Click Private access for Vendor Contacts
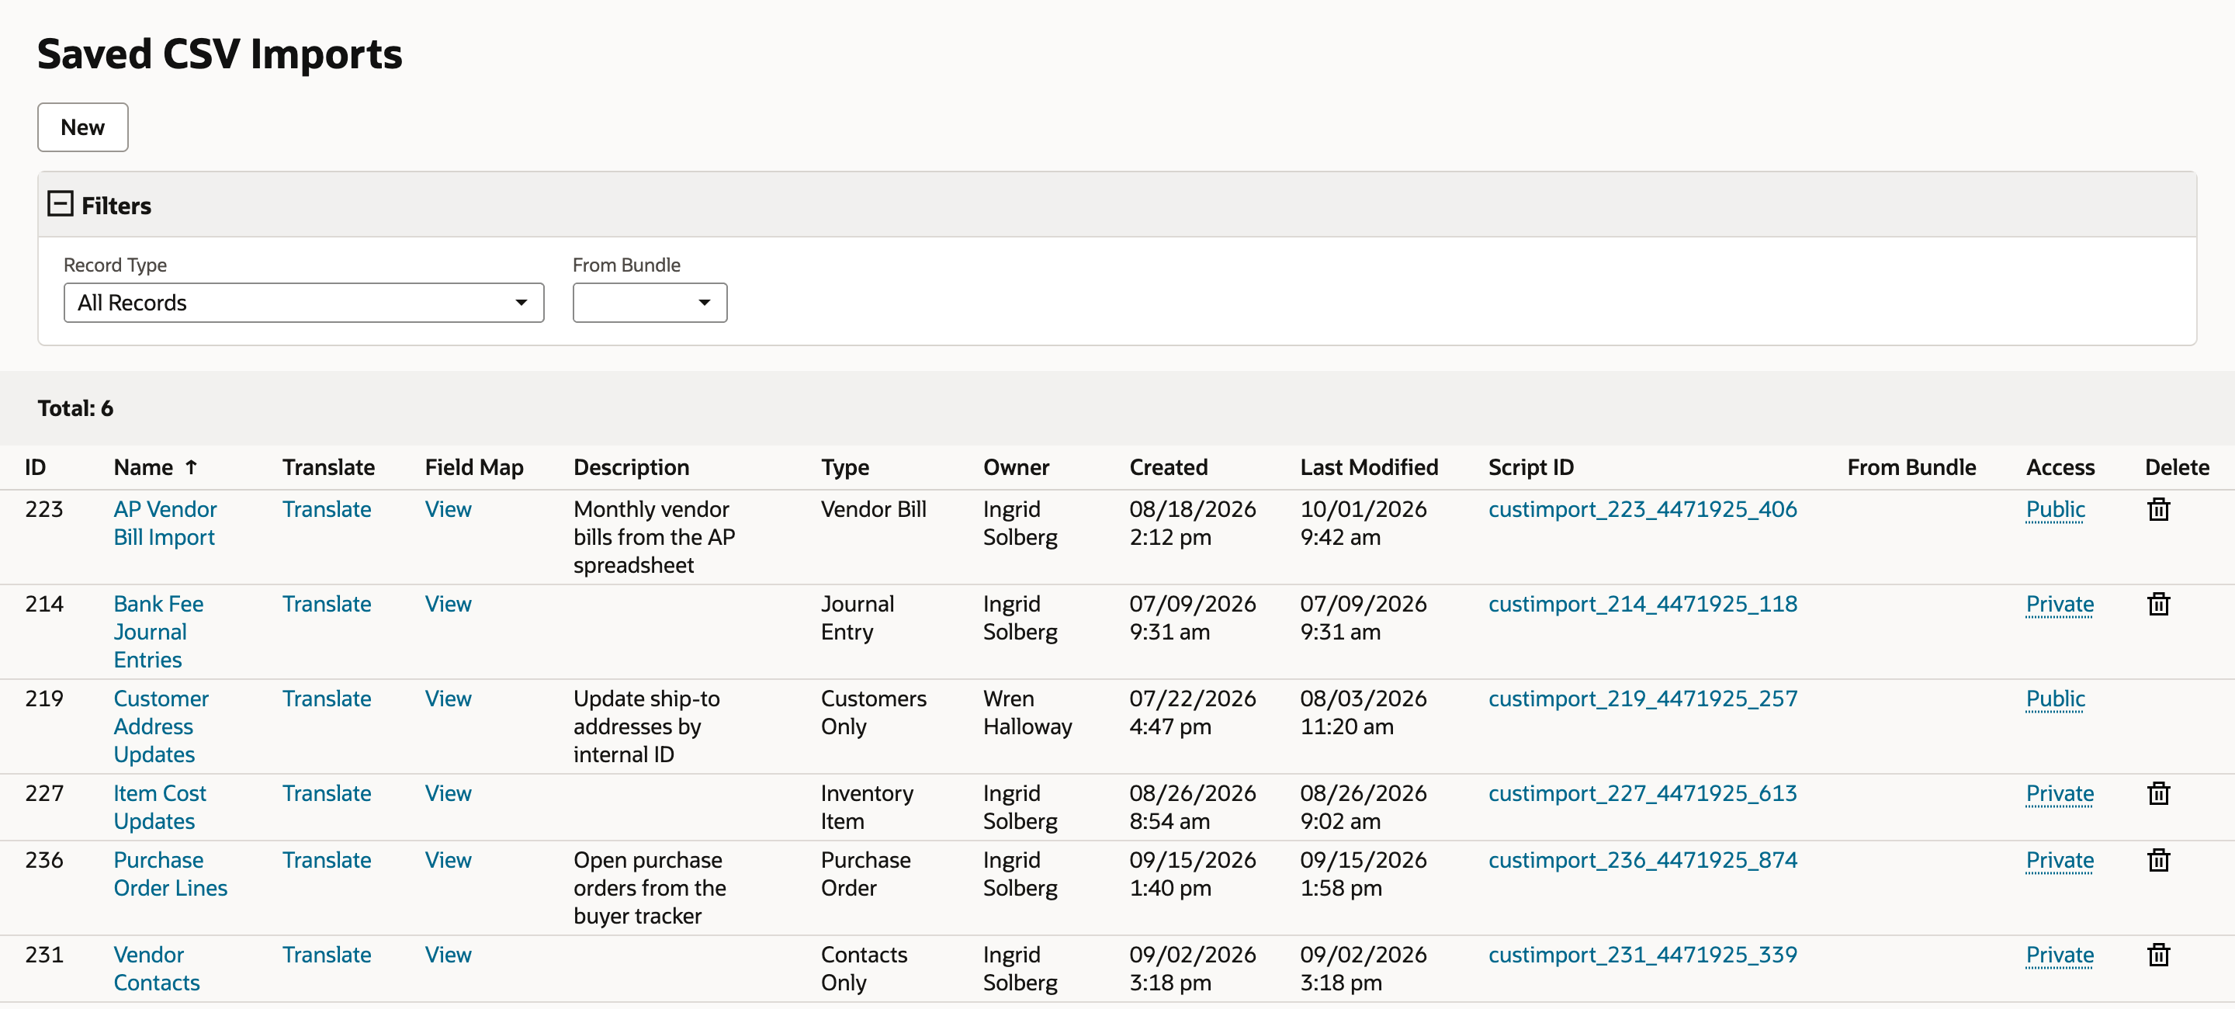Viewport: 2235px width, 1009px height. point(2059,955)
